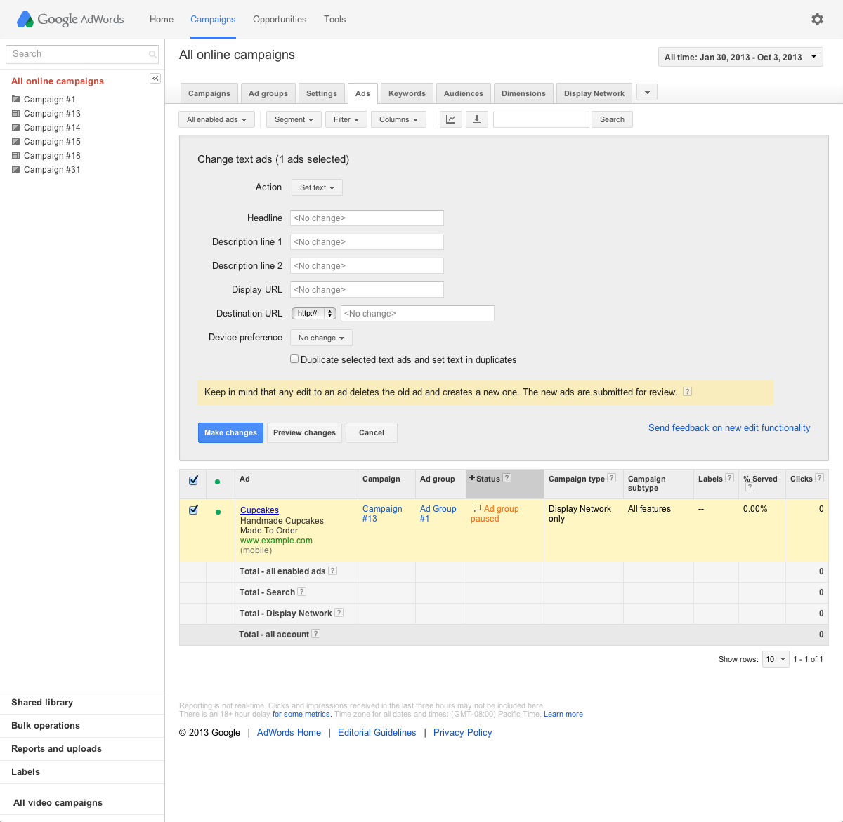Viewport: 843px width, 822px height.
Task: Open the Opportunities top menu
Action: click(280, 20)
